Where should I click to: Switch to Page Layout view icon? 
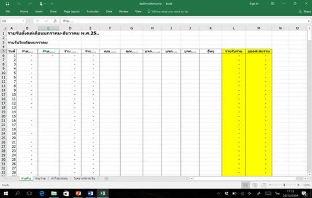pos(255,185)
